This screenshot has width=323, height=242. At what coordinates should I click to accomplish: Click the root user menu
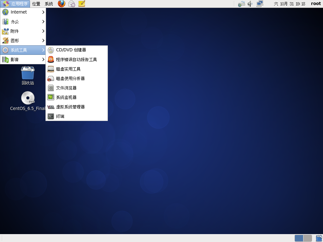[x=316, y=4]
